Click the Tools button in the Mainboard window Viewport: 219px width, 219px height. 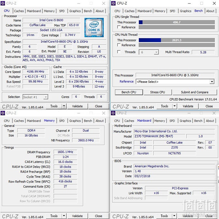click(x=164, y=216)
